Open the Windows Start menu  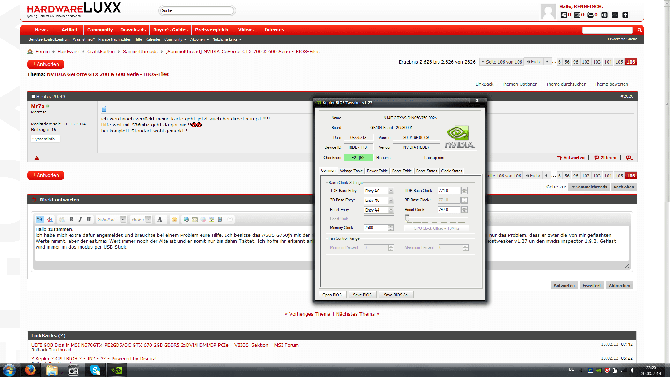9,370
